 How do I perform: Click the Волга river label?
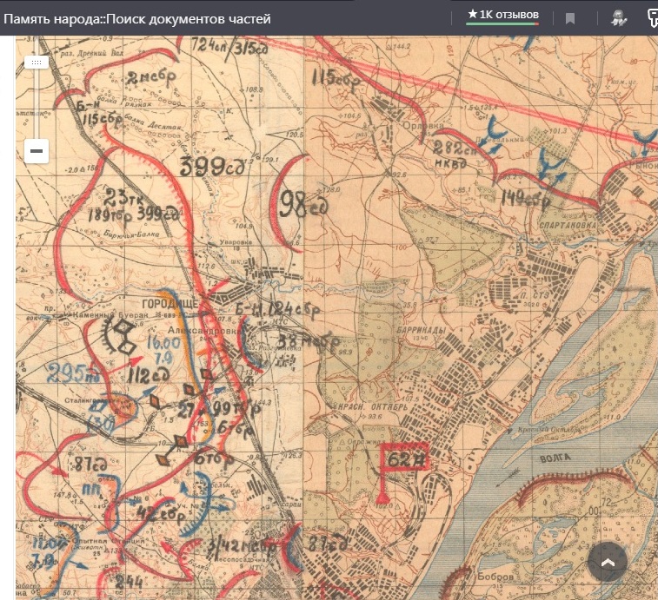coord(554,457)
